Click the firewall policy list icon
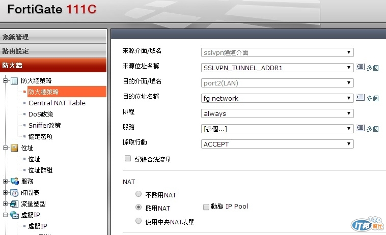 (x=14, y=81)
